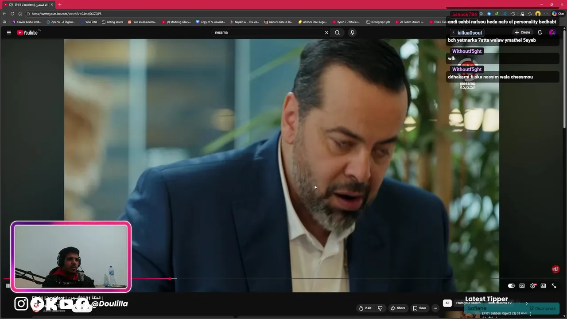Open the Copy of hr-newslet... bookmark
567x319 pixels.
tap(211, 22)
